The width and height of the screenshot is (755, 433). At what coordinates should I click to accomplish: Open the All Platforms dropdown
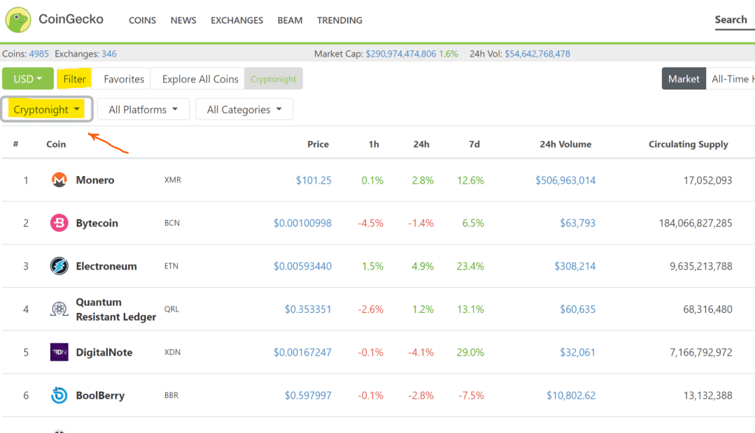(x=143, y=109)
